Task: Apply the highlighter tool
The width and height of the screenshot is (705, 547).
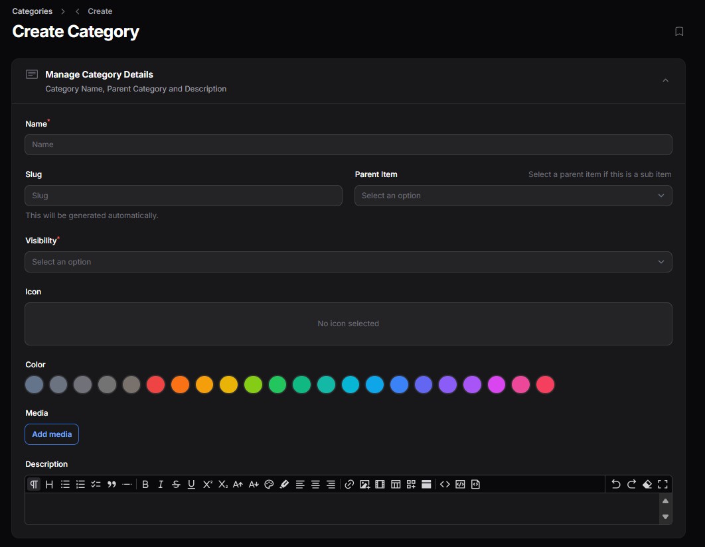Action: [x=284, y=484]
